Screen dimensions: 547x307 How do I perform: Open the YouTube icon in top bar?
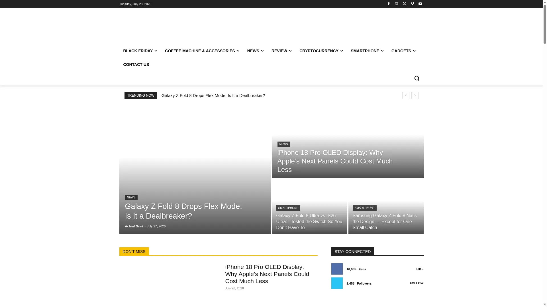pyautogui.click(x=420, y=4)
